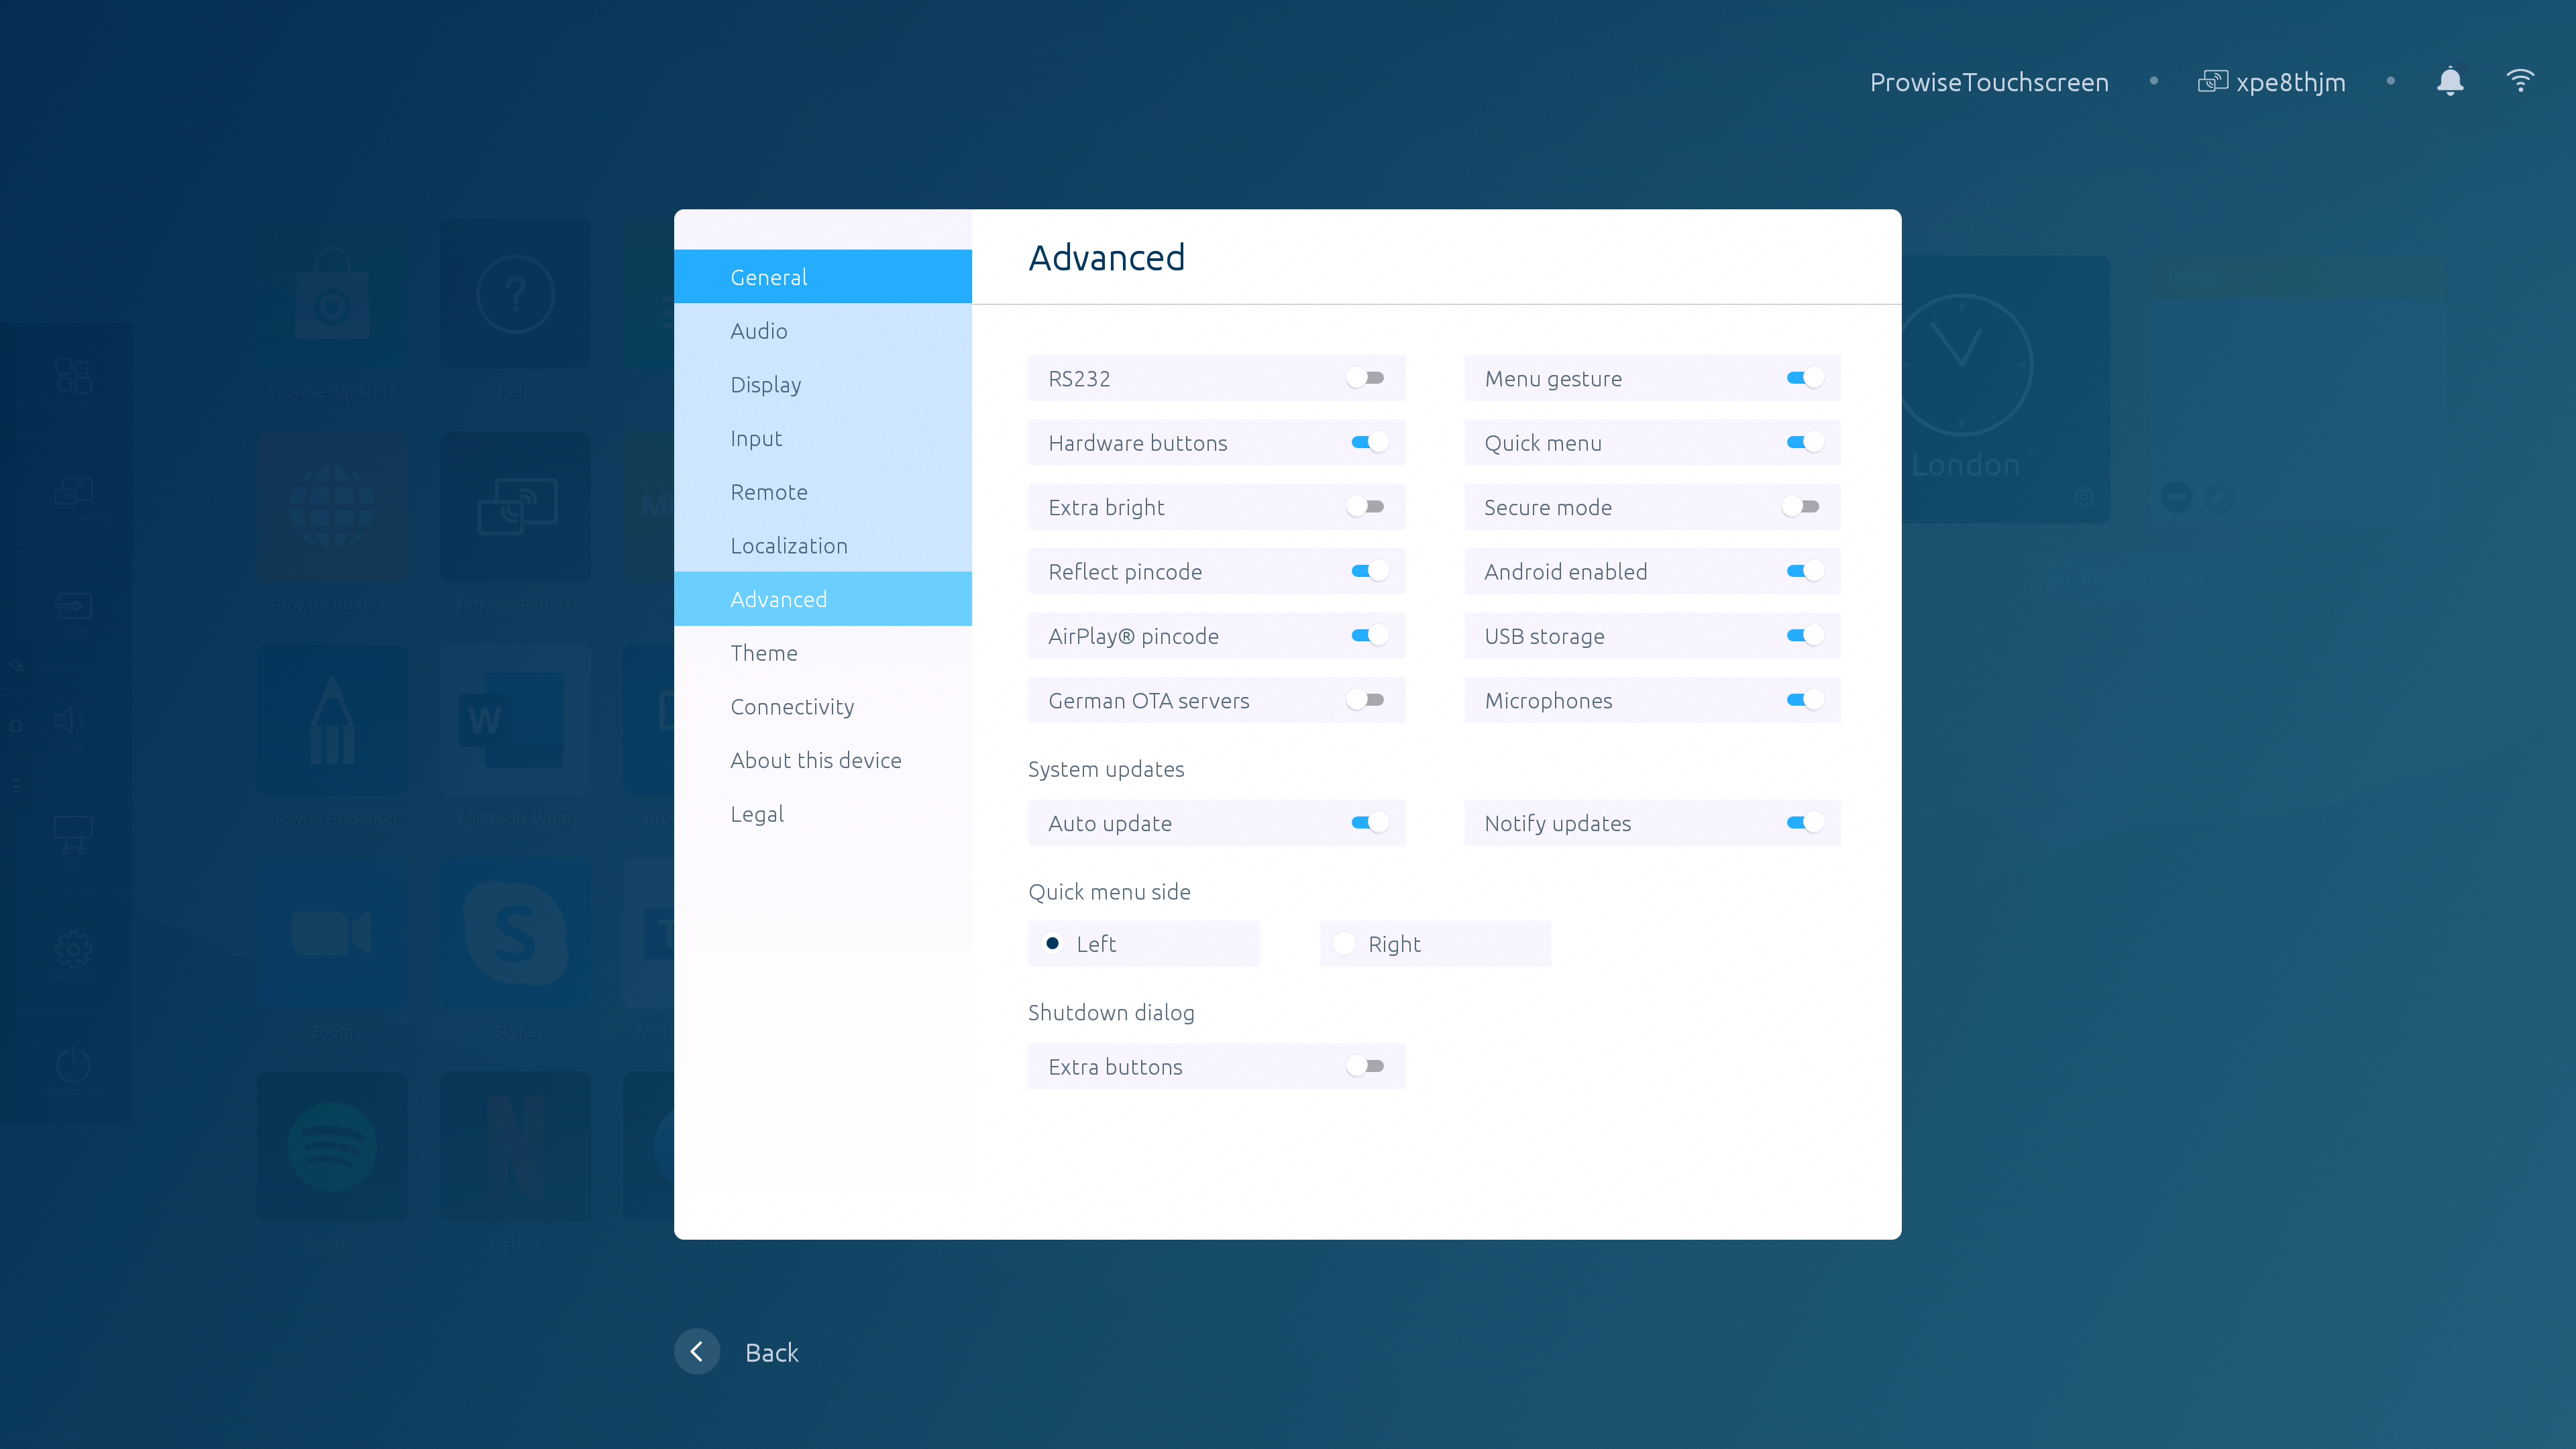This screenshot has width=2576, height=1449.
Task: Click the volume speaker icon in sidebar
Action: 70,720
